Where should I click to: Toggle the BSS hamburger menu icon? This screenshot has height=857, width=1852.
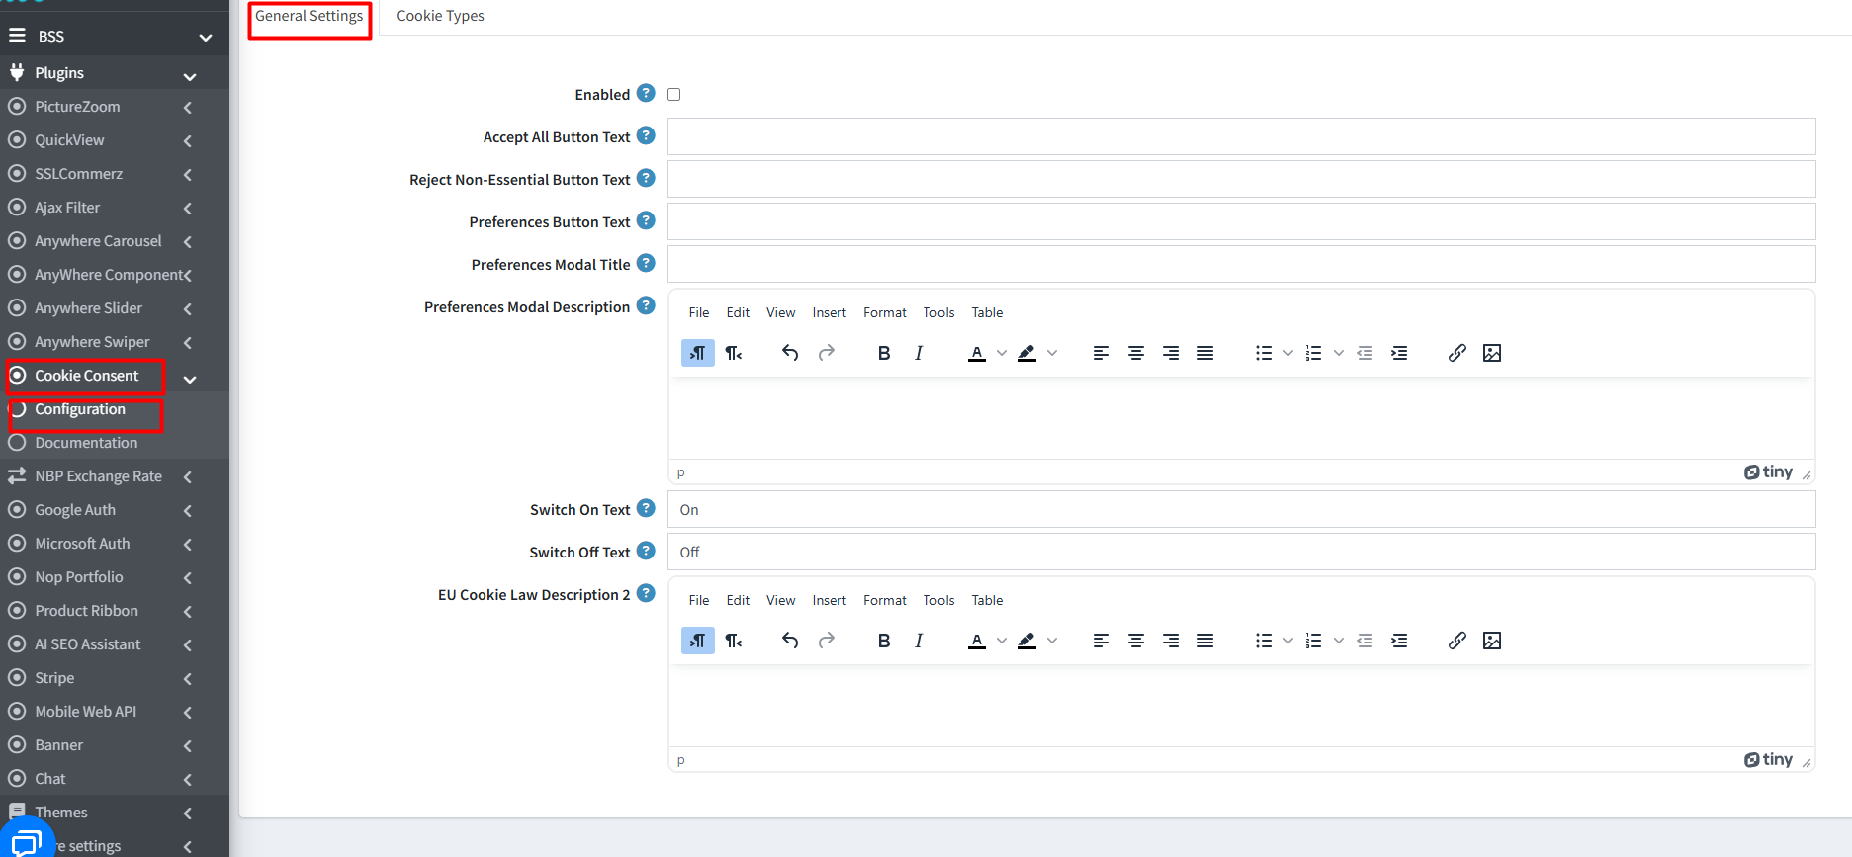[17, 36]
